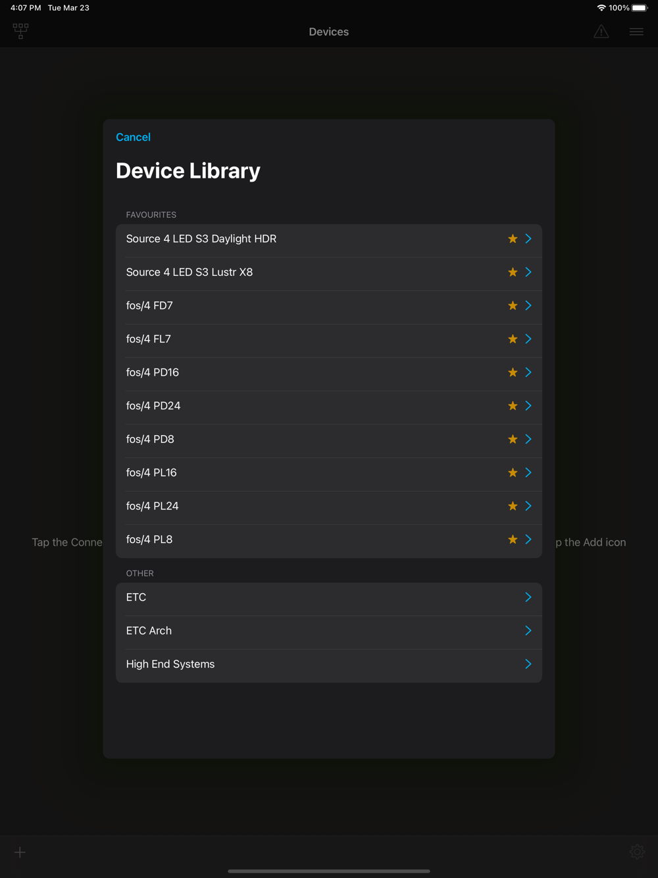This screenshot has width=658, height=878.
Task: Tap the Add plus icon
Action: tap(20, 852)
